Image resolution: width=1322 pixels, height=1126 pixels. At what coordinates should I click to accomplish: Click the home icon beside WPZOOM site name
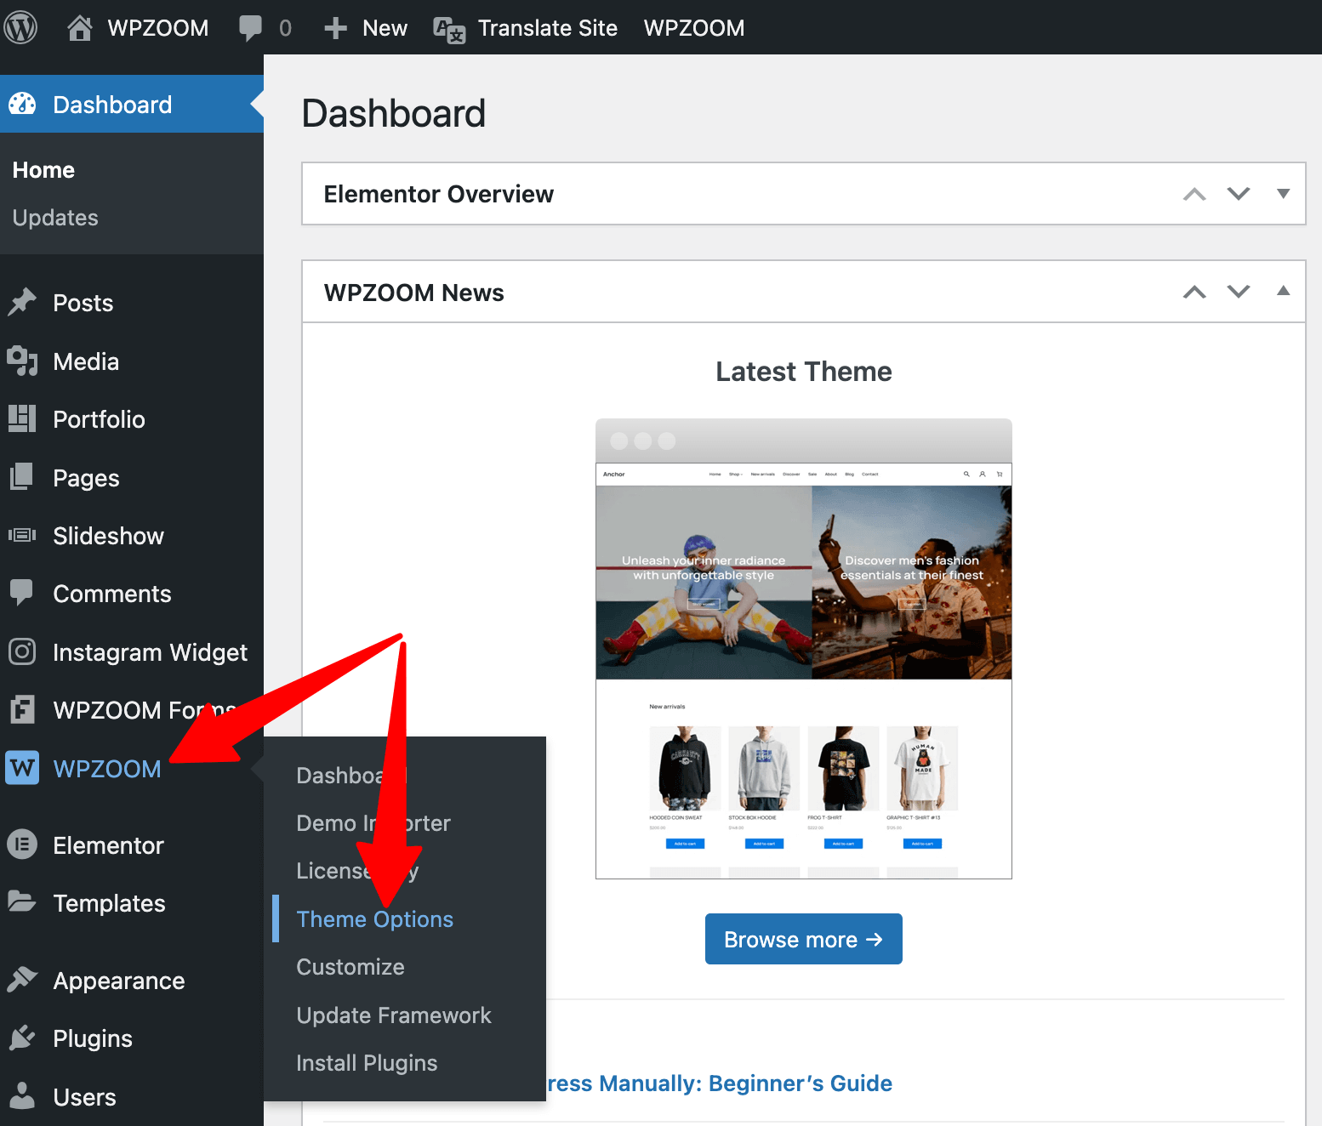tap(79, 28)
